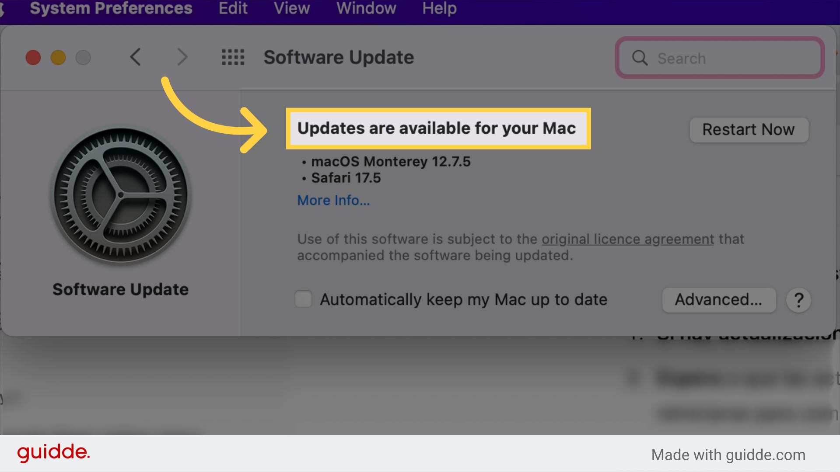Click the back navigation chevron
The width and height of the screenshot is (840, 472).
(x=136, y=57)
